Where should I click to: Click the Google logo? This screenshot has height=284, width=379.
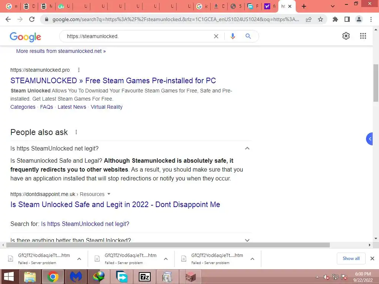point(26,37)
